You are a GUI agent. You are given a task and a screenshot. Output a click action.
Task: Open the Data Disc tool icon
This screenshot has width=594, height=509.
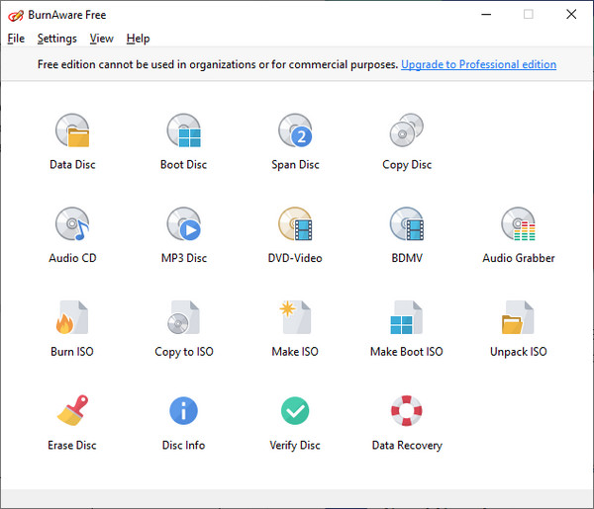pos(72,130)
